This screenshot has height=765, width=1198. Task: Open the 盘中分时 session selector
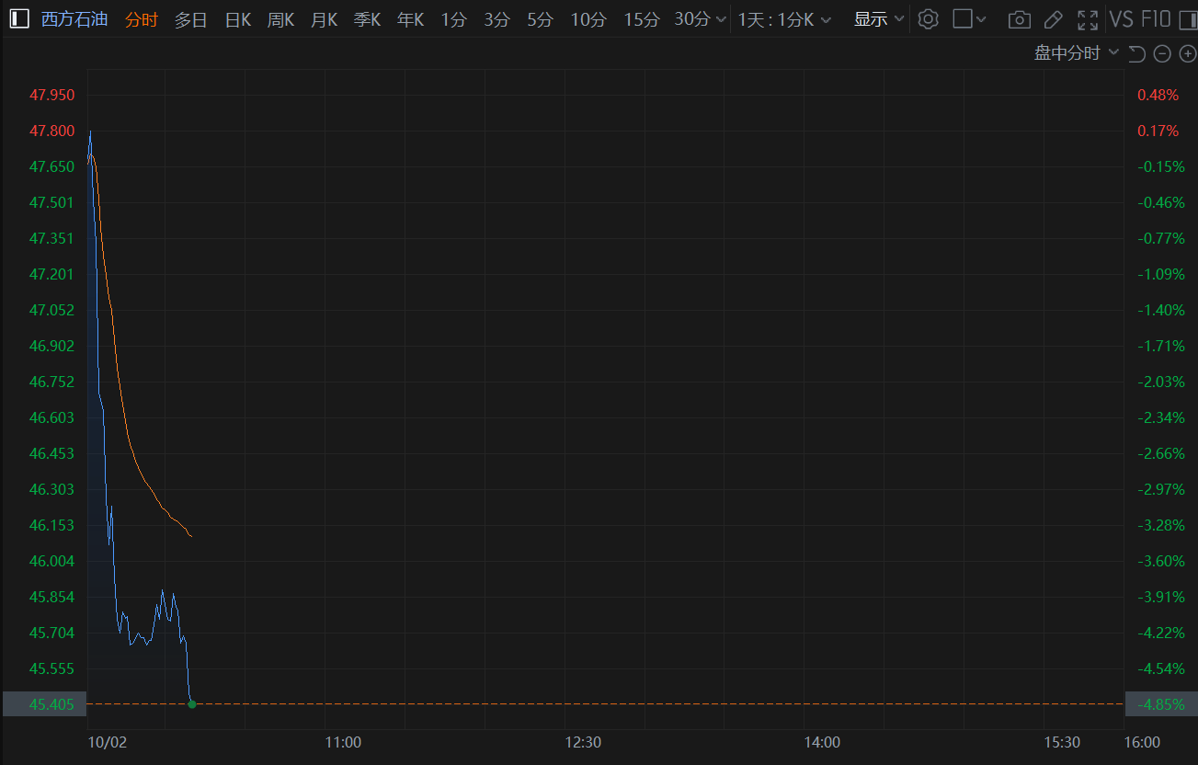pyautogui.click(x=1076, y=53)
